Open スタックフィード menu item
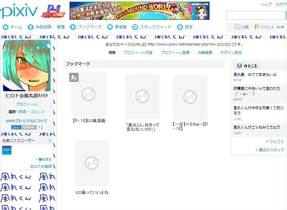Image resolution: width=287 pixels, height=210 pixels. 155,27
